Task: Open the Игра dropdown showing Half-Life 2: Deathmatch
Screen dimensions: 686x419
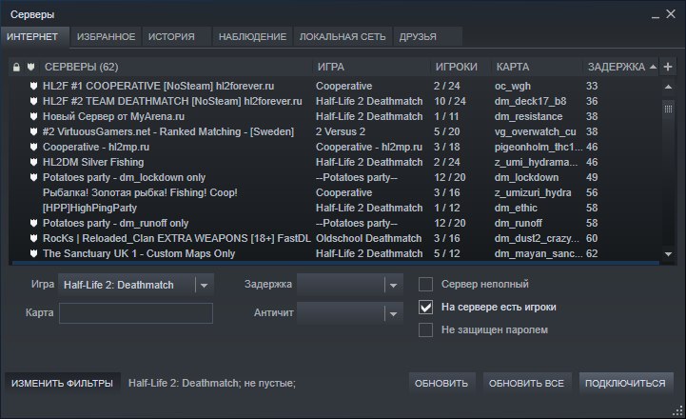Action: [x=136, y=285]
